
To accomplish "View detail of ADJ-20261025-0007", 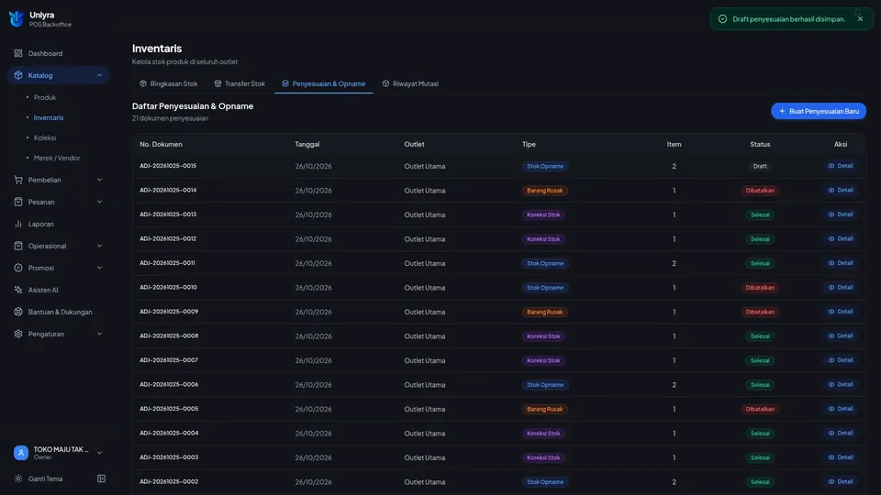I will (841, 360).
